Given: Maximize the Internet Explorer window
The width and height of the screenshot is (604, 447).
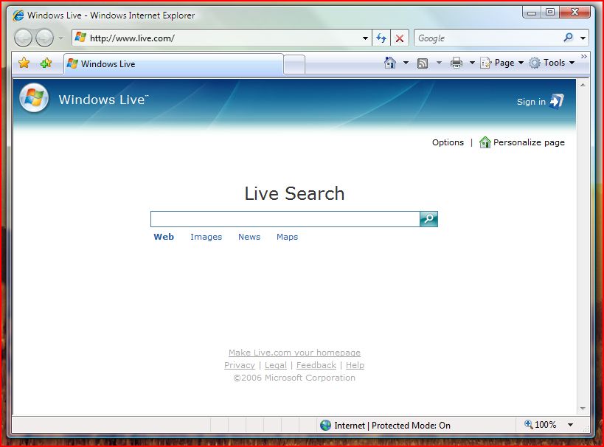Looking at the screenshot, I should tap(550, 13).
